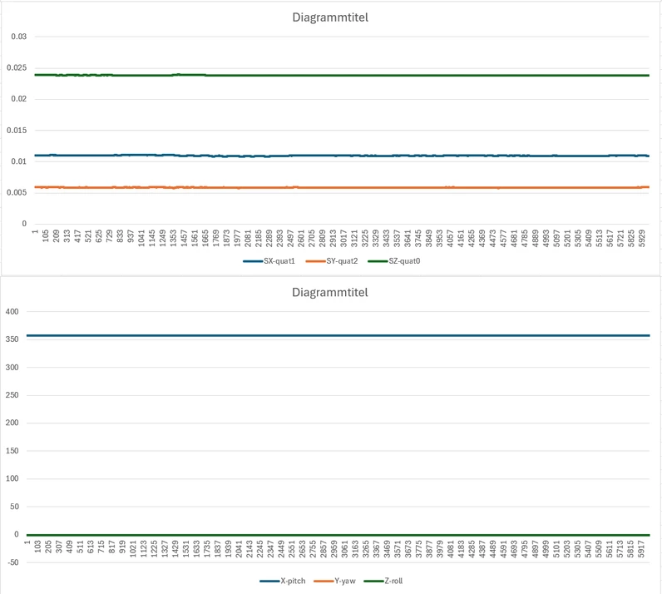Click the SY-quat2 legend entry
Viewport: 662px width, 594px height.
point(332,261)
